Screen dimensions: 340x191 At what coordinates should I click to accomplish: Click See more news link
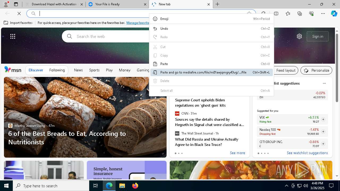[237, 153]
